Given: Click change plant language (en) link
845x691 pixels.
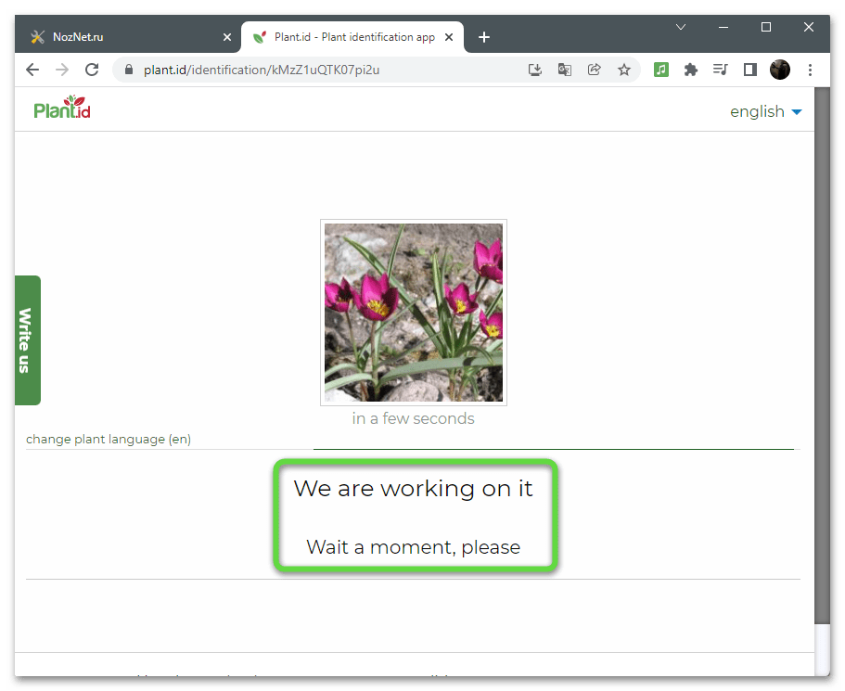Looking at the screenshot, I should [x=109, y=440].
